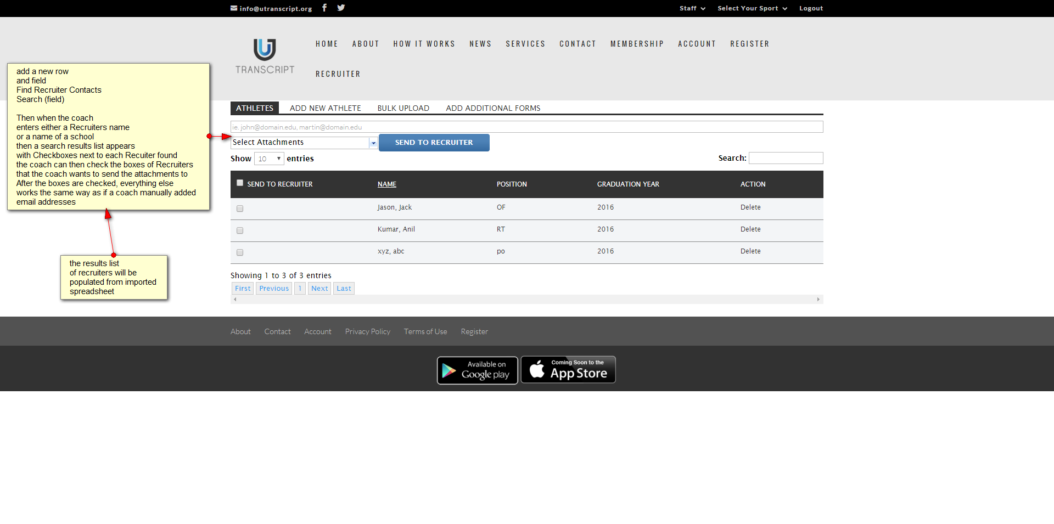
Task: Click the scrollbar left arrow
Action: coord(235,300)
